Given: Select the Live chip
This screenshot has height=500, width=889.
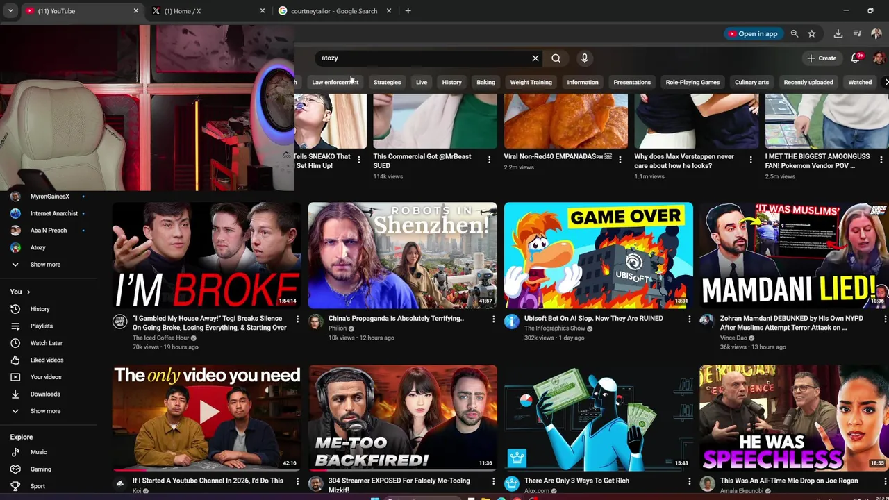Looking at the screenshot, I should tap(422, 82).
